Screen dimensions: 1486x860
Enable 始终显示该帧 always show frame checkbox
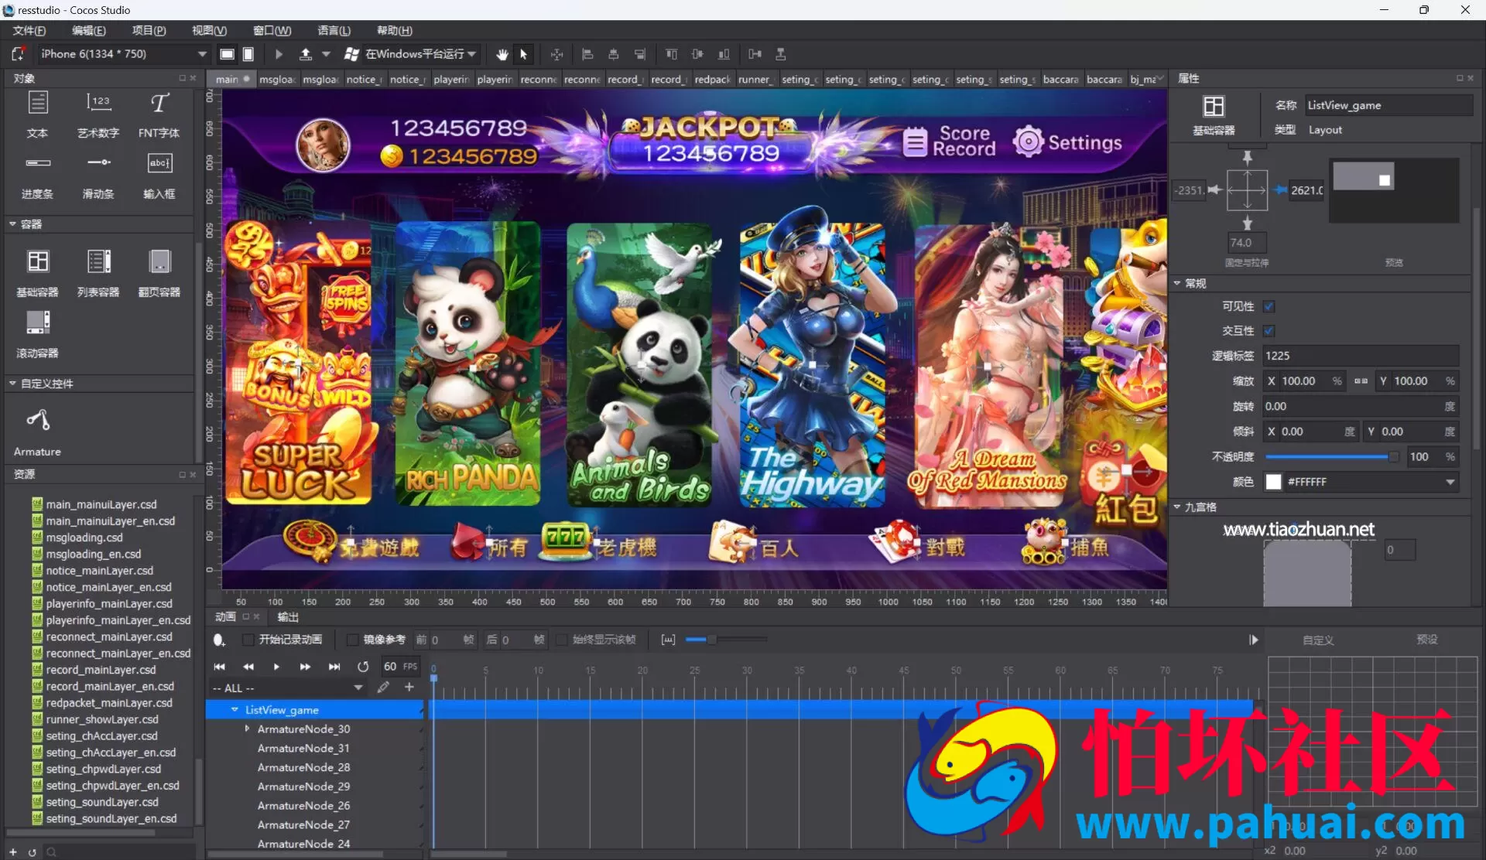(562, 640)
